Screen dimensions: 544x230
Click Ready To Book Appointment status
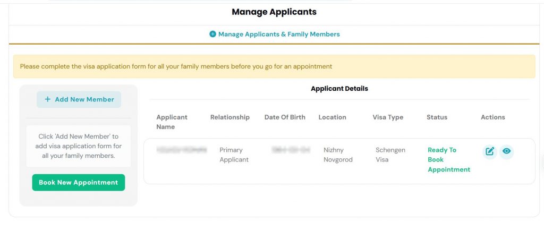point(449,159)
